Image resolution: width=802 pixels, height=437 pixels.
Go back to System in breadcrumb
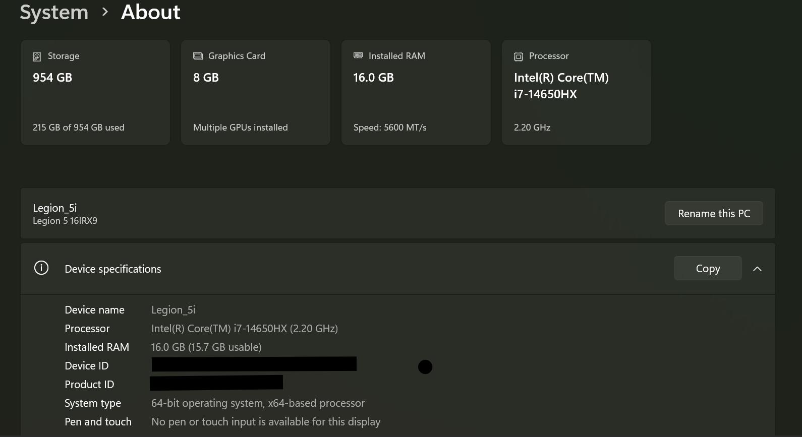[54, 12]
